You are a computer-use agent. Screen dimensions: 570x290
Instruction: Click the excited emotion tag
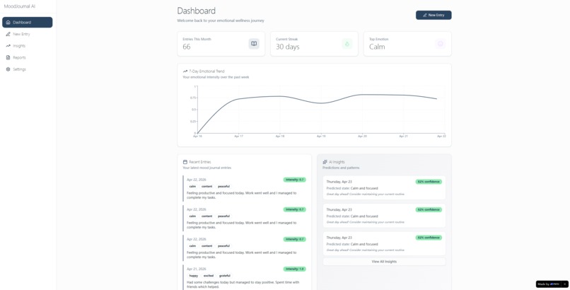click(209, 276)
